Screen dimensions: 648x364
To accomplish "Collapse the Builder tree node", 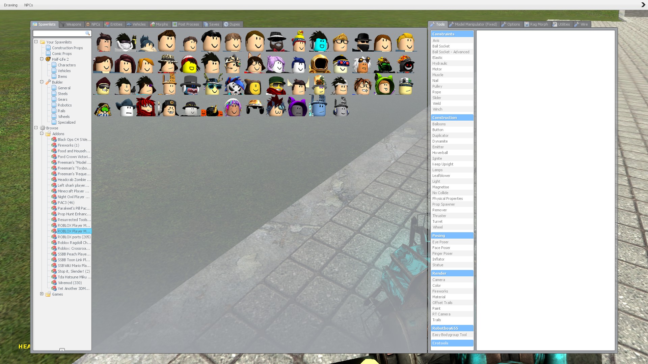I will coord(42,82).
